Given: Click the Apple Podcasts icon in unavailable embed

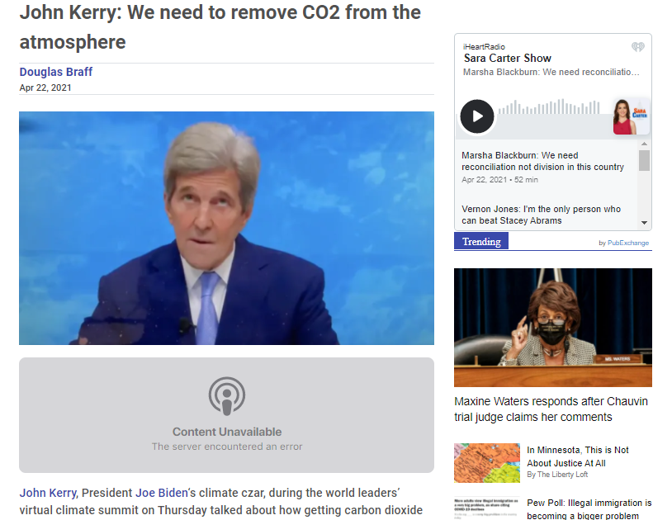Looking at the screenshot, I should [227, 396].
